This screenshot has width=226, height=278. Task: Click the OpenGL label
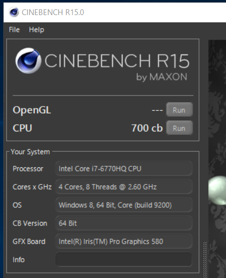coord(32,110)
